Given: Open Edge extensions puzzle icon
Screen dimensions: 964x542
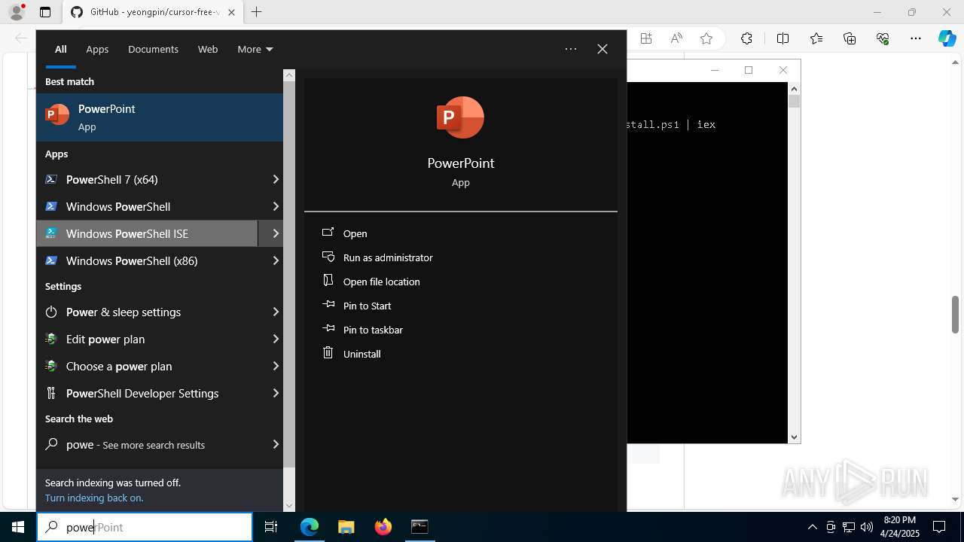Looking at the screenshot, I should (x=746, y=38).
